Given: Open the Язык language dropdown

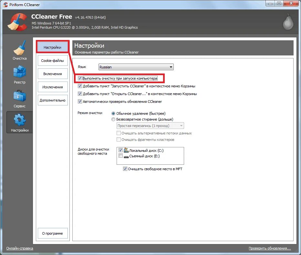Looking at the screenshot, I should click(136, 67).
